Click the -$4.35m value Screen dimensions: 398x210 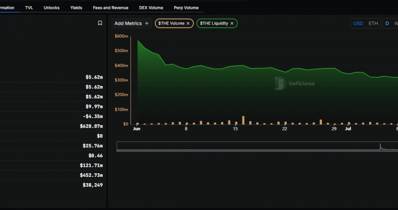click(93, 117)
